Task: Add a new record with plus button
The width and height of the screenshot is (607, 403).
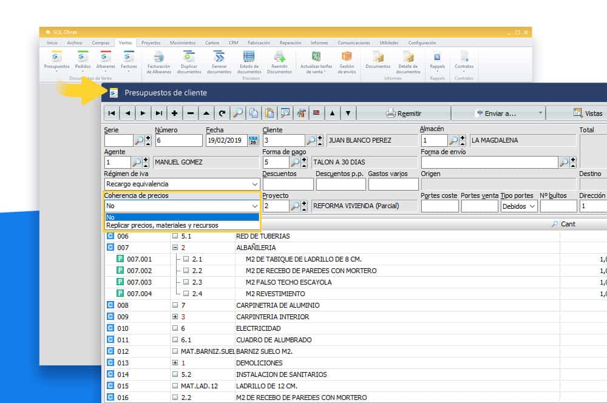Action: [175, 113]
